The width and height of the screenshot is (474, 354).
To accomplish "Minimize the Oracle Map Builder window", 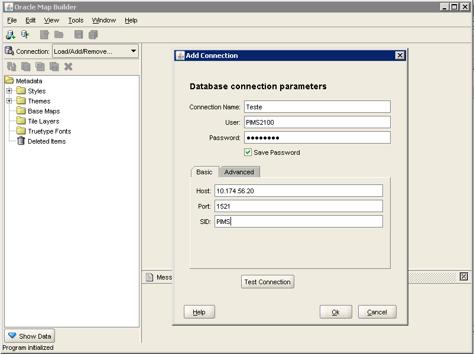I will [x=444, y=7].
